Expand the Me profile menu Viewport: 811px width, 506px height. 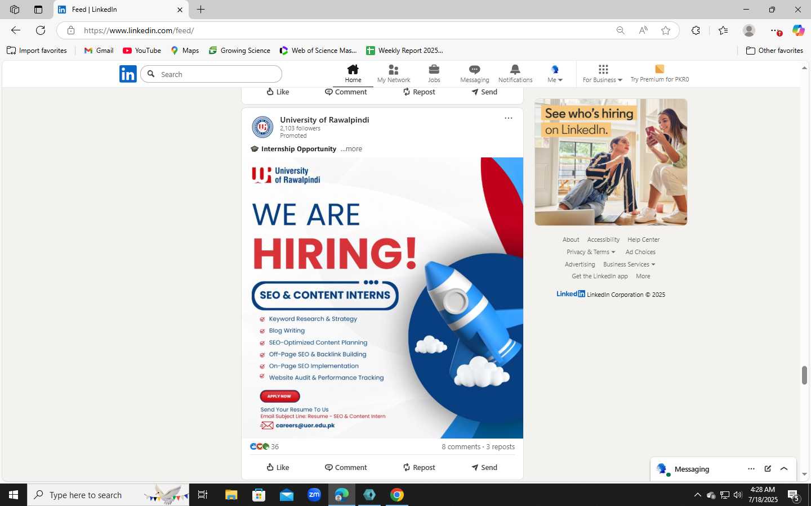point(555,74)
